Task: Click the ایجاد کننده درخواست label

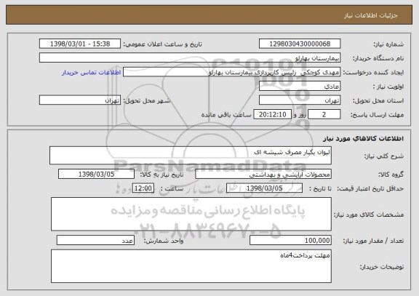Action: [373, 73]
